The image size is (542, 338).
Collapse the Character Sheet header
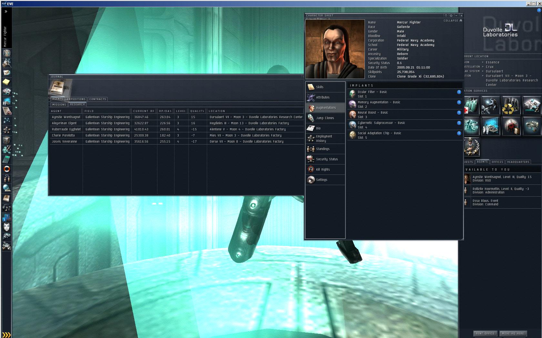coord(453,21)
